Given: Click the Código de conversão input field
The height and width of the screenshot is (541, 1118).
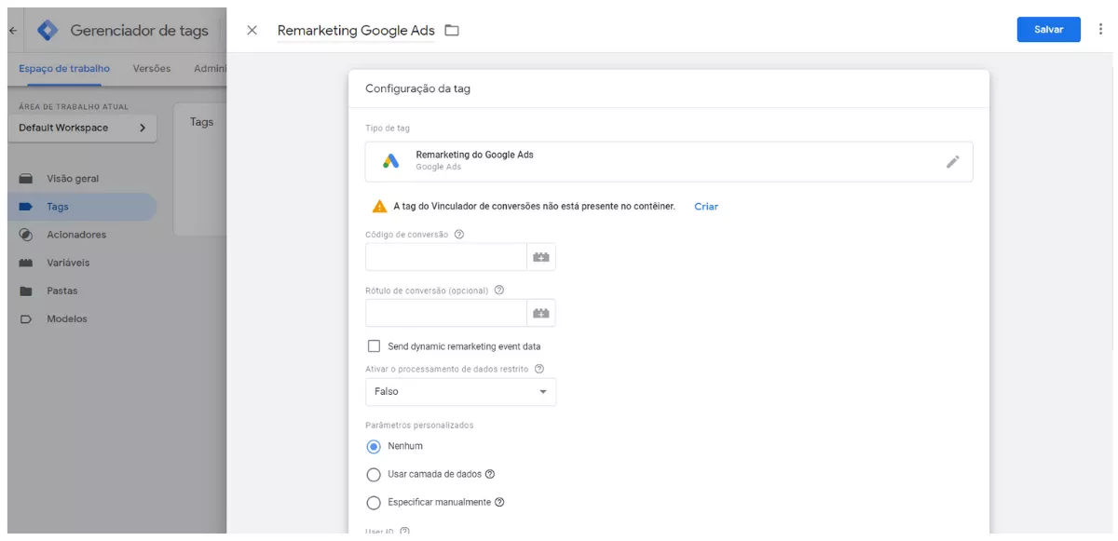Looking at the screenshot, I should (446, 257).
